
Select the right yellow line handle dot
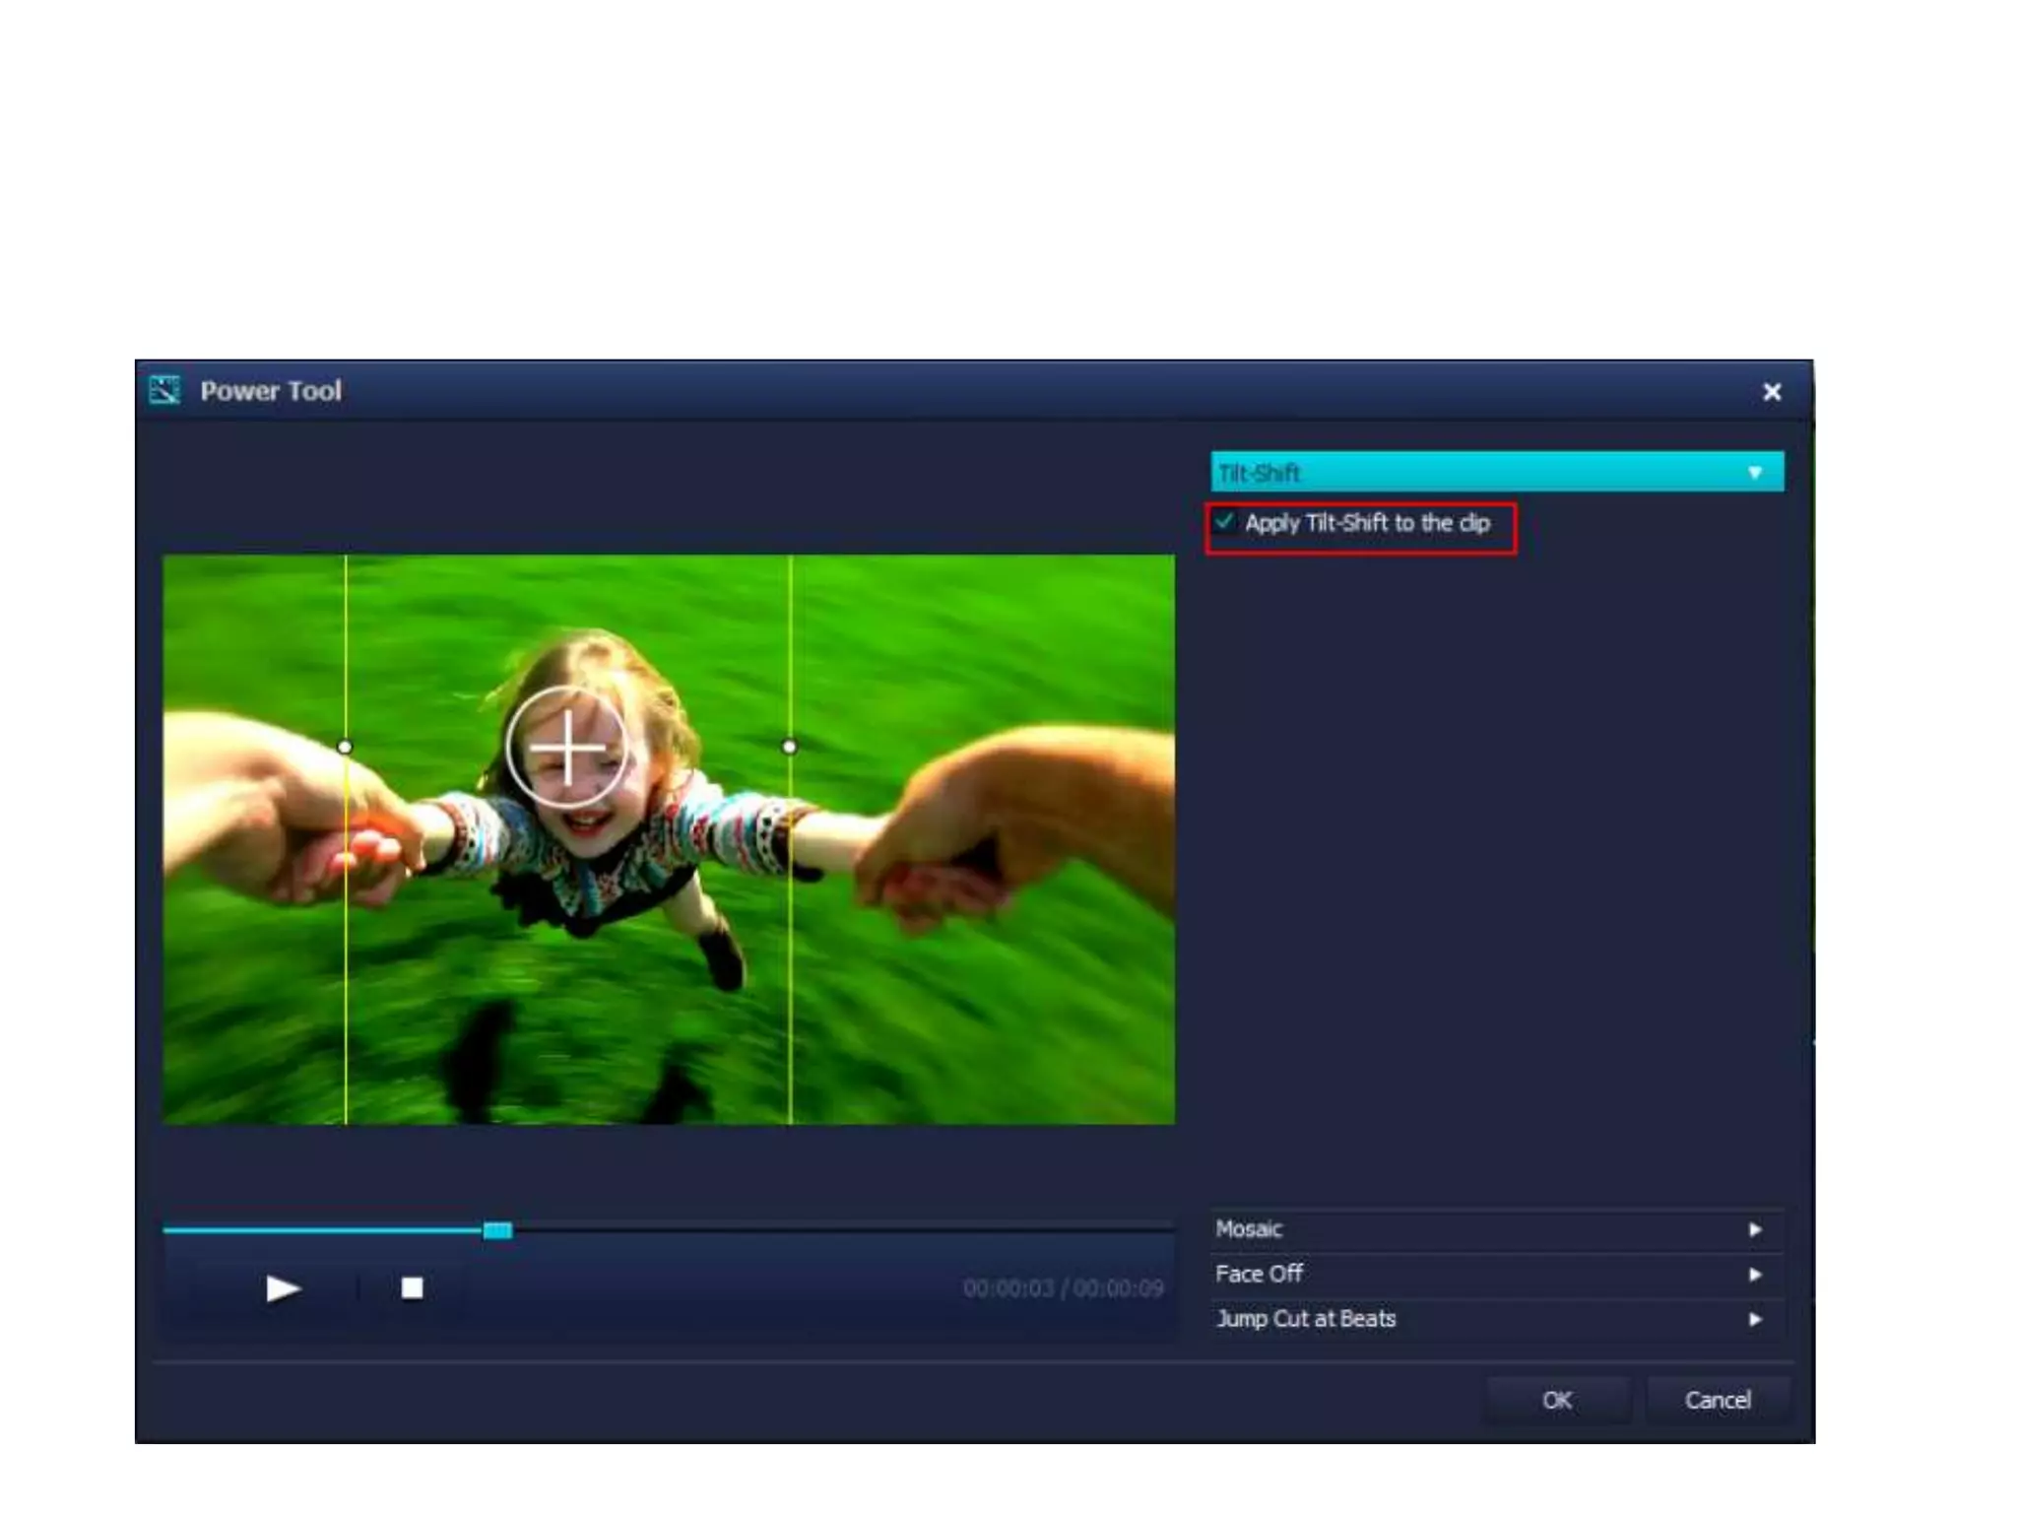[x=789, y=747]
